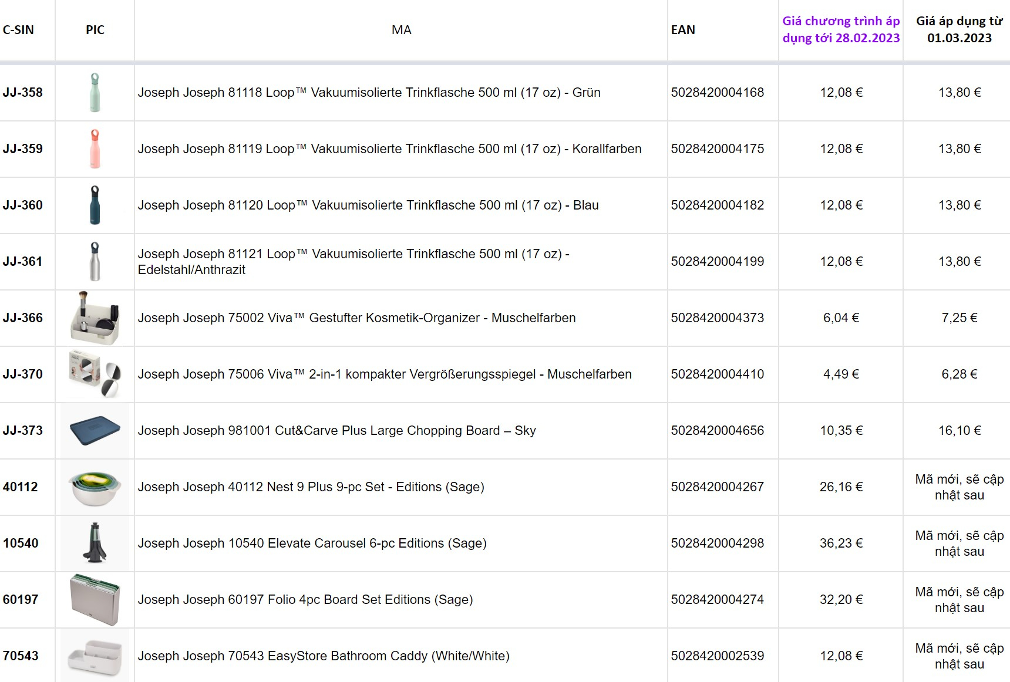This screenshot has width=1010, height=682.
Task: Select EAN 5028420004410
Action: point(718,374)
